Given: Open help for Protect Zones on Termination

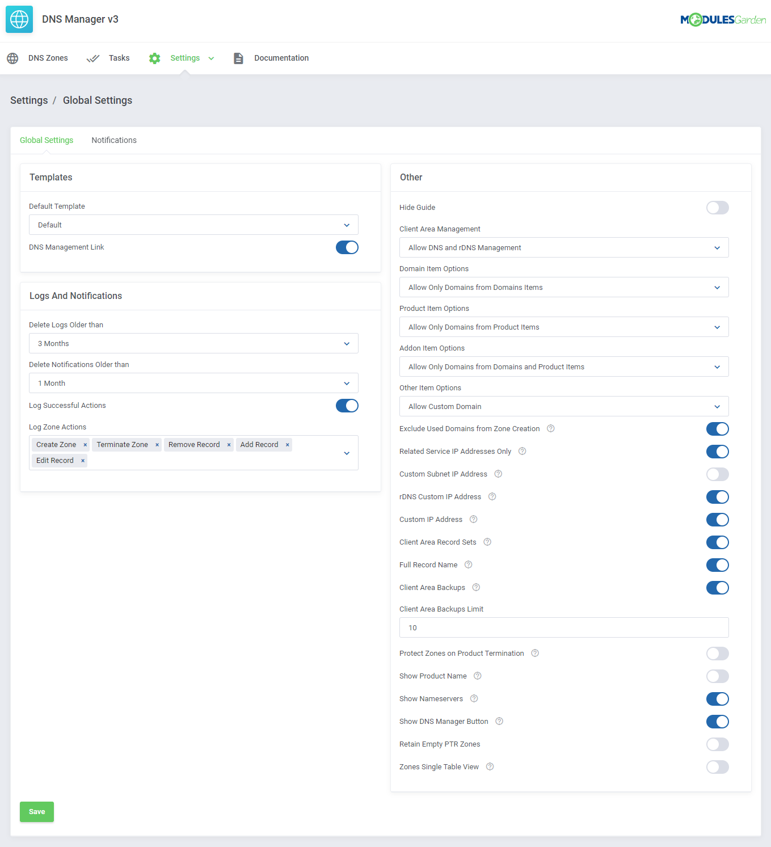Looking at the screenshot, I should 535,653.
